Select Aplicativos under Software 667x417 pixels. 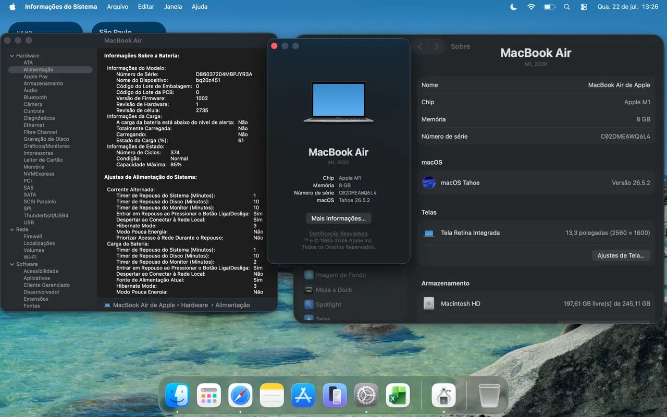click(36, 278)
